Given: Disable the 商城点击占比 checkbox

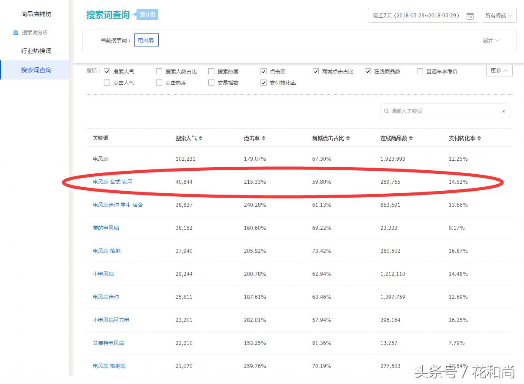Looking at the screenshot, I should [315, 71].
